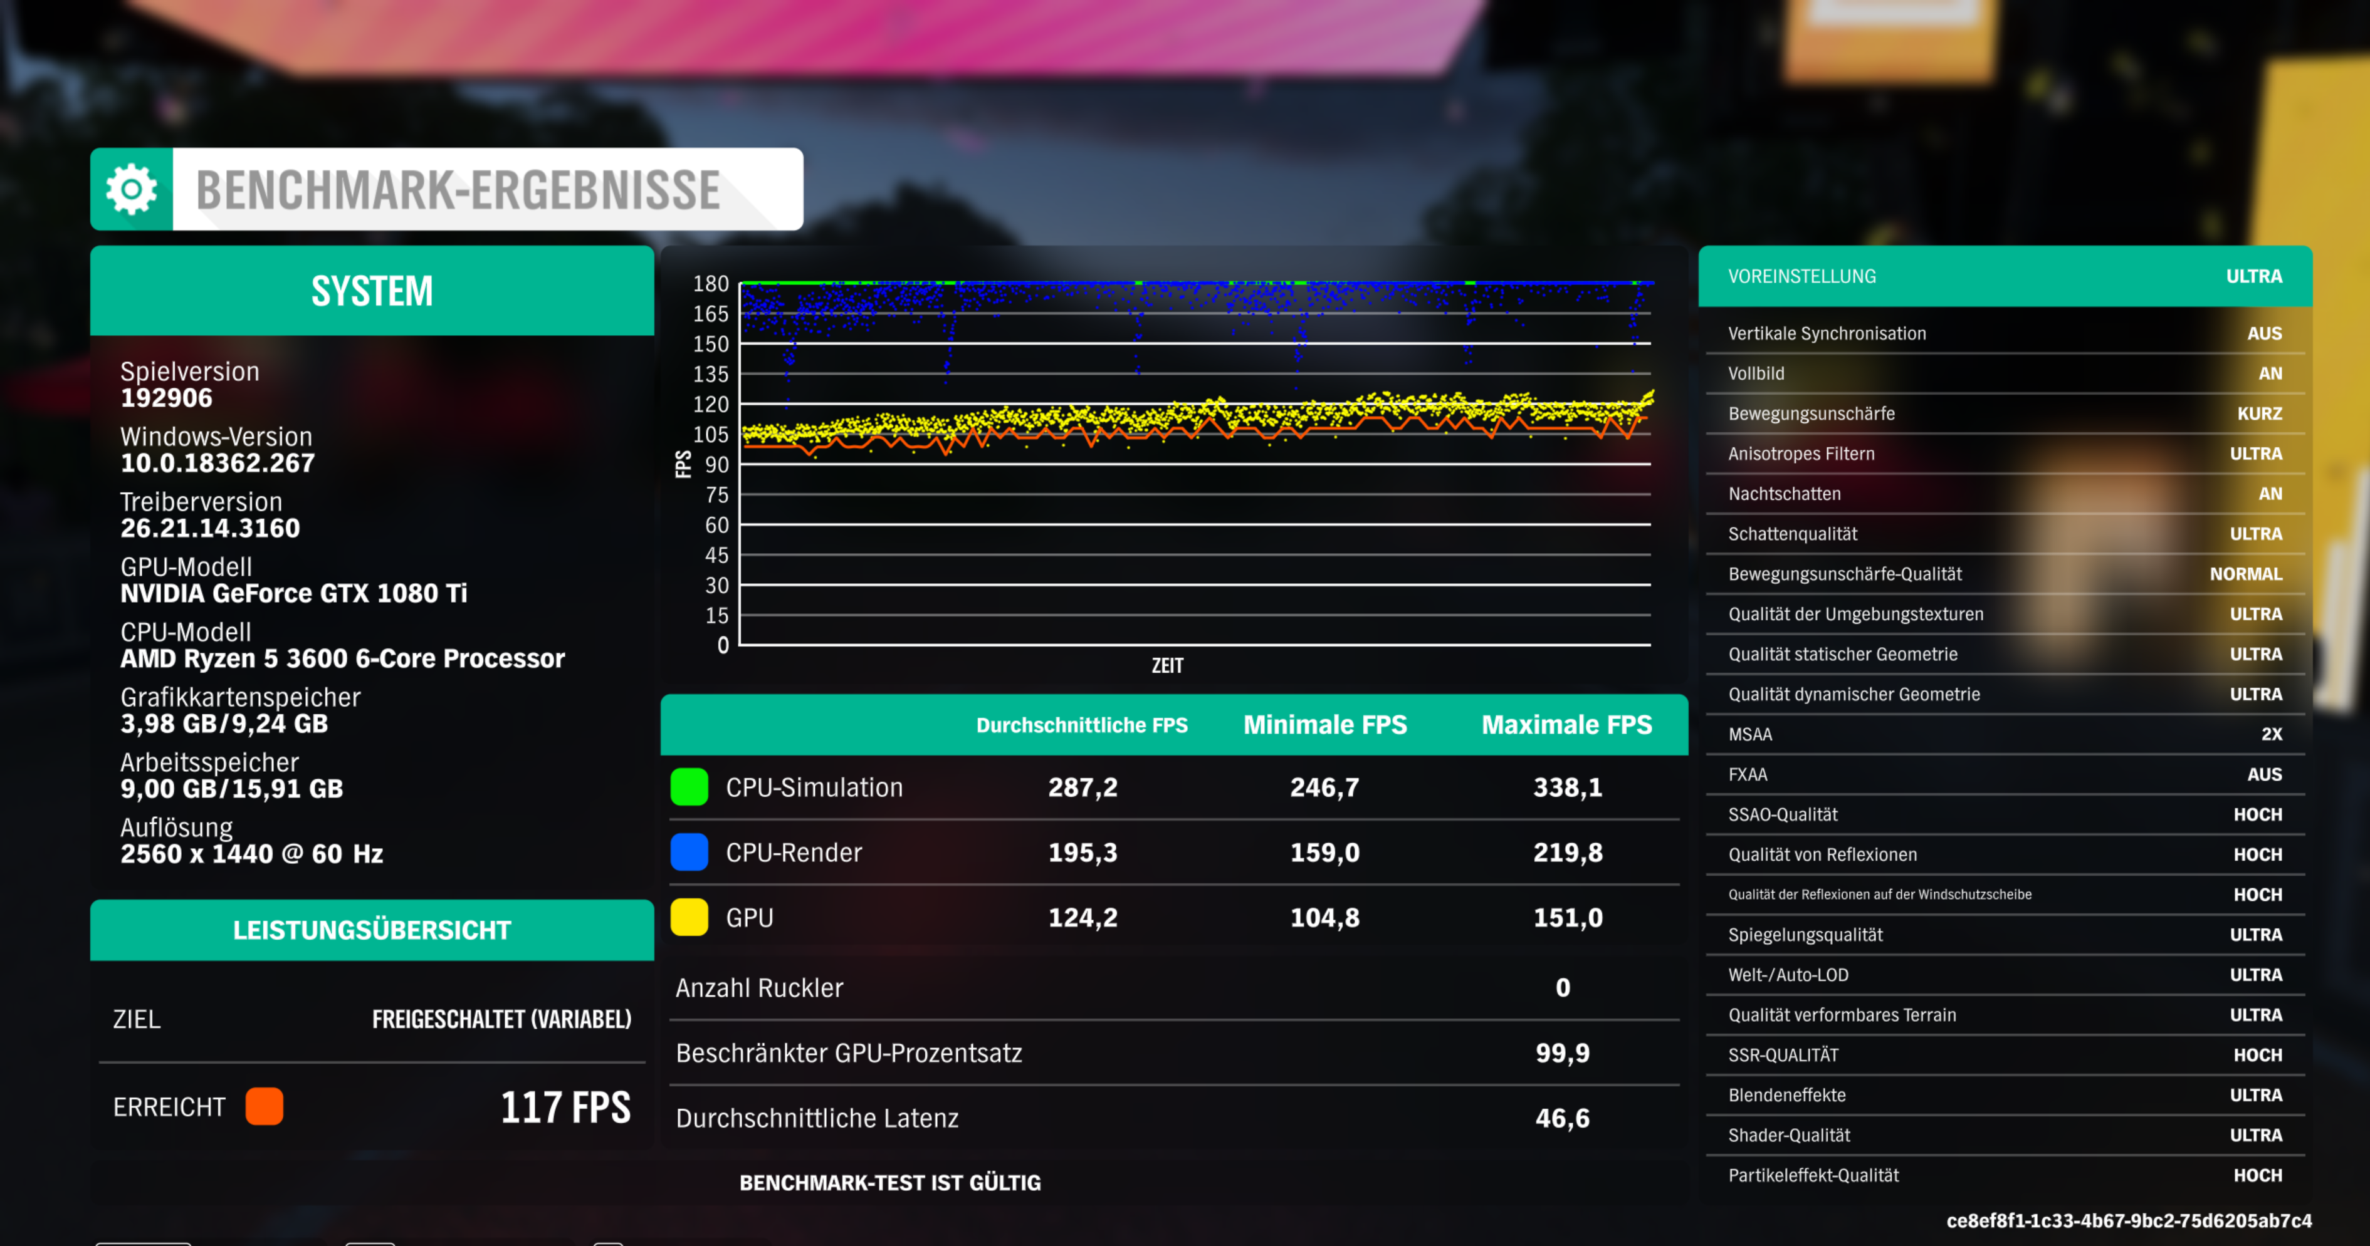
Task: Click the green CPU-Simulation legend square
Action: [689, 787]
